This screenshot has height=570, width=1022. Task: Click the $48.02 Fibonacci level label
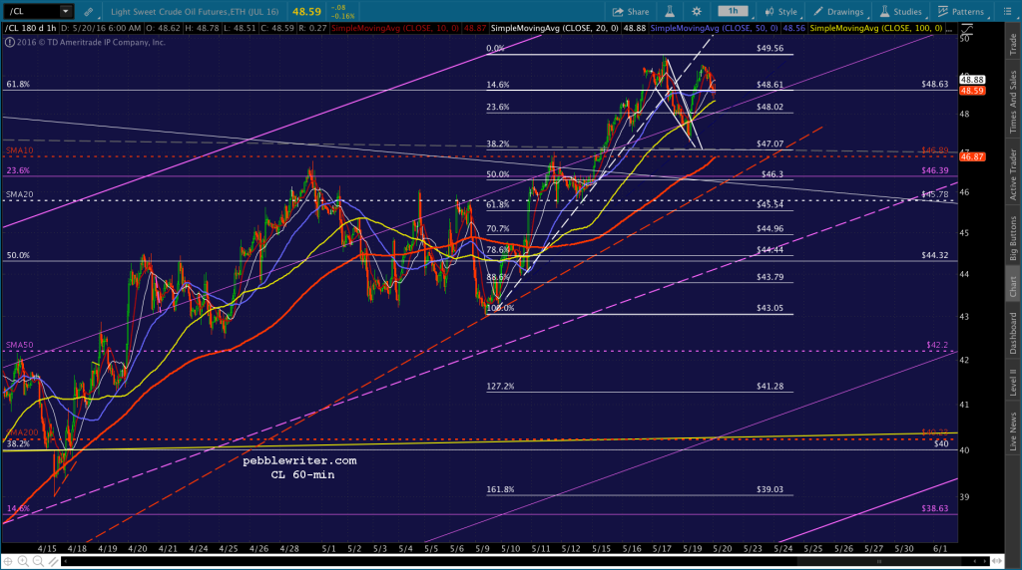(769, 107)
